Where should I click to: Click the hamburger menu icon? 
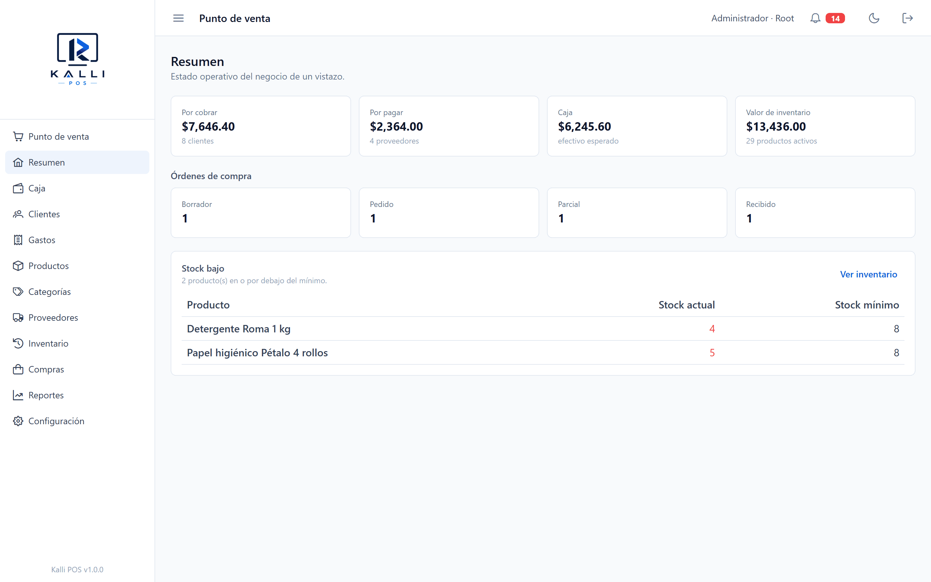(178, 18)
